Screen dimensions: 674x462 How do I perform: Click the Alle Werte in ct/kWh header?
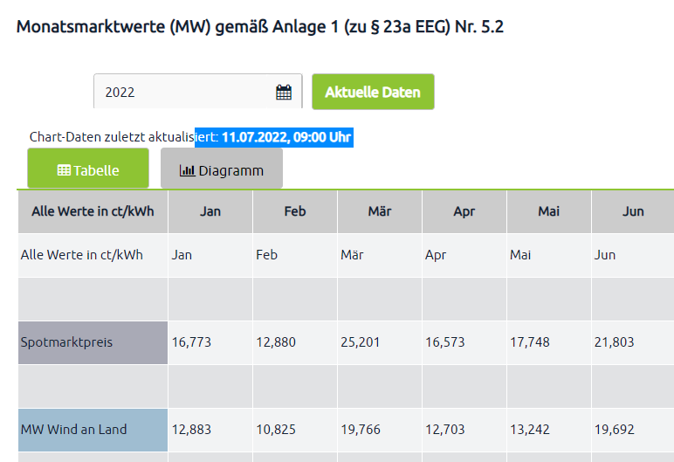[x=93, y=211]
